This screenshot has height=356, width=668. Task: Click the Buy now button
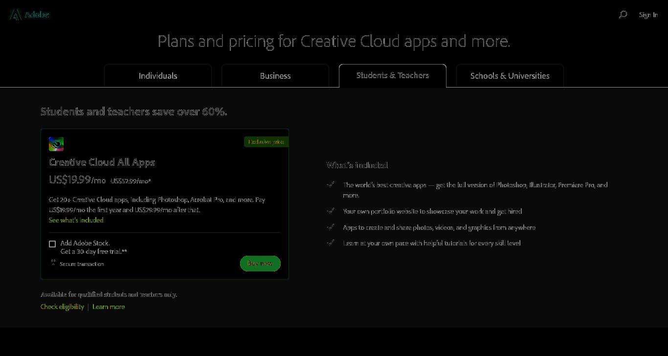260,264
